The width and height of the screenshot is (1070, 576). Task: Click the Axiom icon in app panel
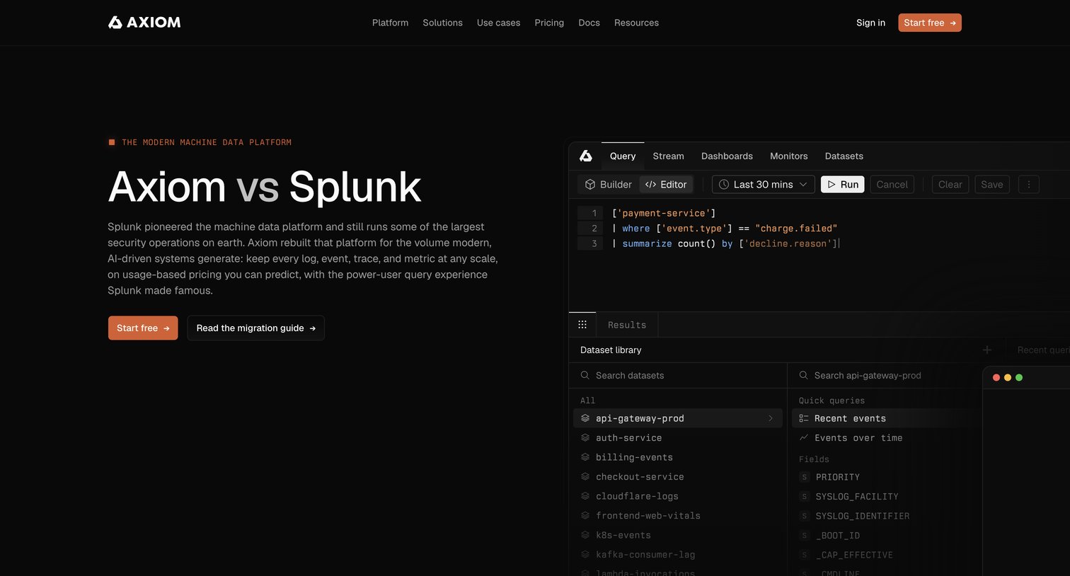pos(586,156)
